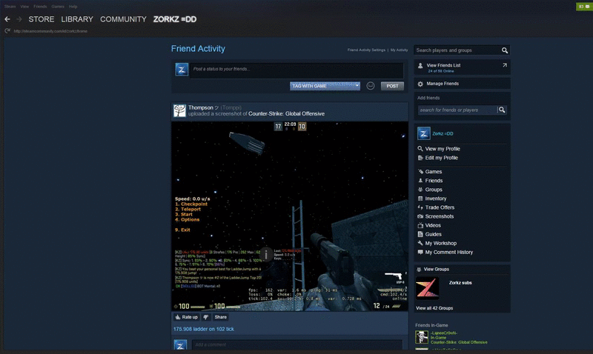Click your avatar beside the status box
593x354 pixels.
pos(182,70)
